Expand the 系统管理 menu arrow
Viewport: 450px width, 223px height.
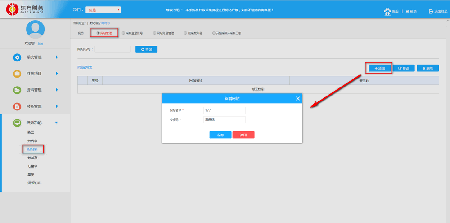coord(57,57)
